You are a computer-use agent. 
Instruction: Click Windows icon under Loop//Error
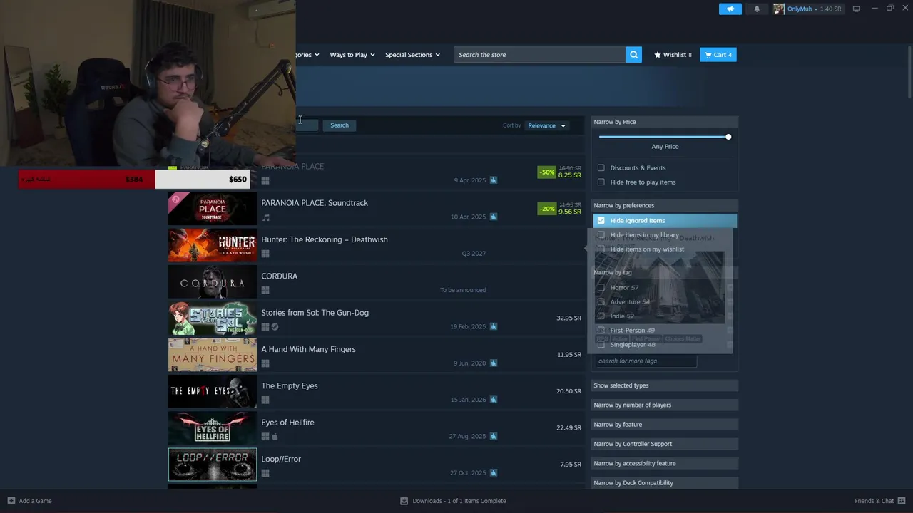point(265,473)
